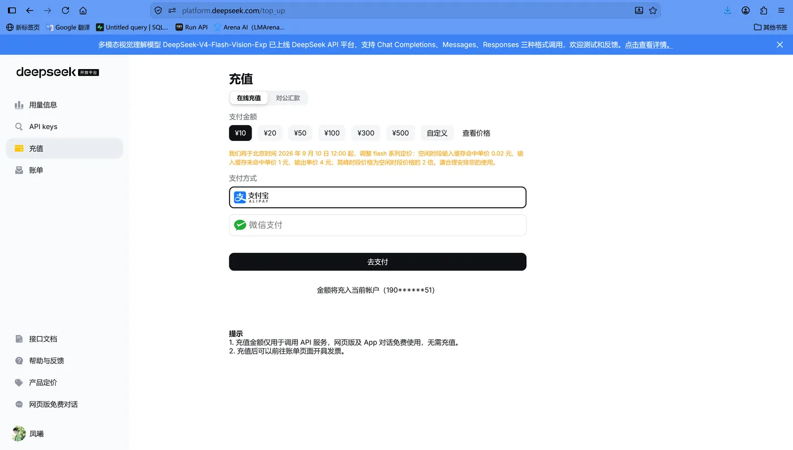Screen dimensions: 793x450
Task: Click the 用量信息 bar chart icon
Action: pyautogui.click(x=19, y=105)
